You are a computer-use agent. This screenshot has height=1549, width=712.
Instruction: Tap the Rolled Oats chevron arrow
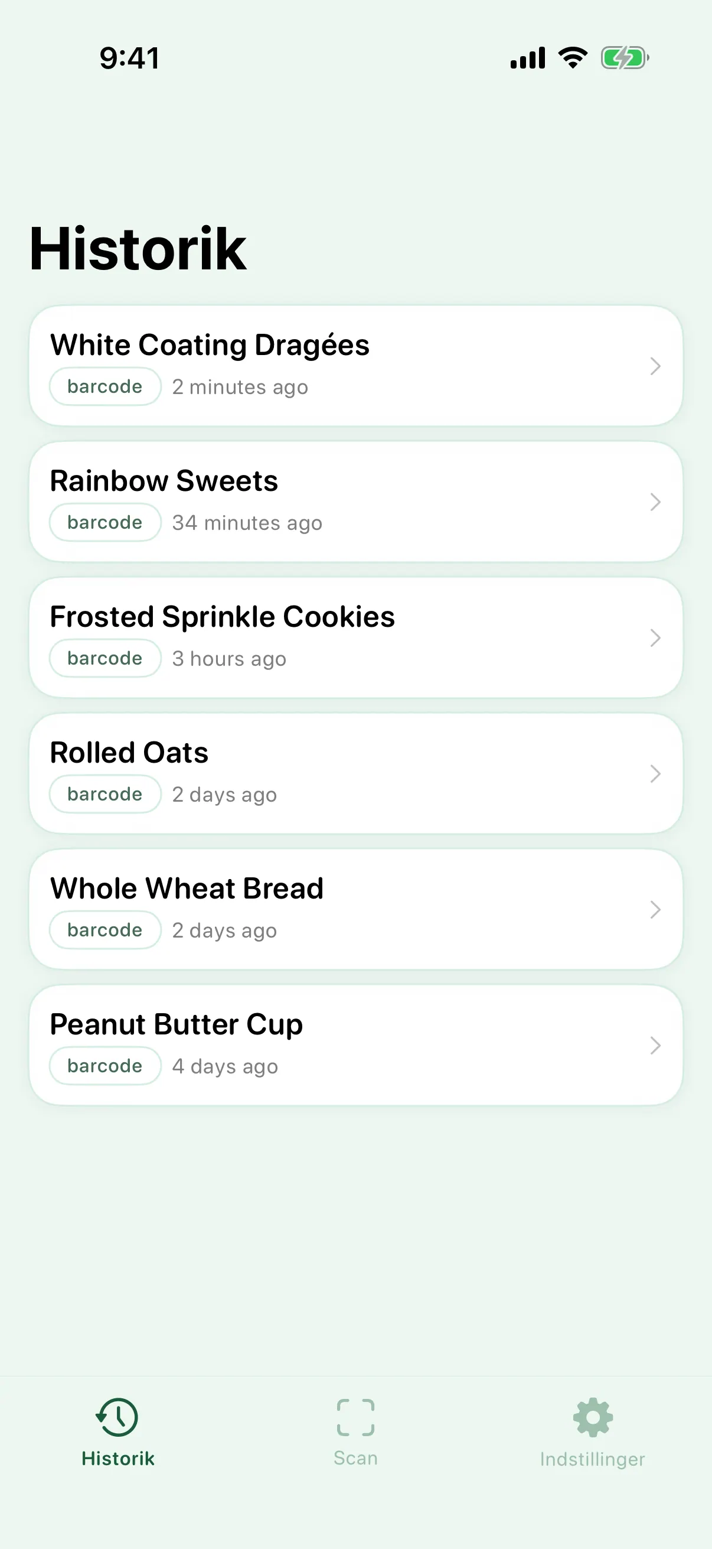click(655, 773)
